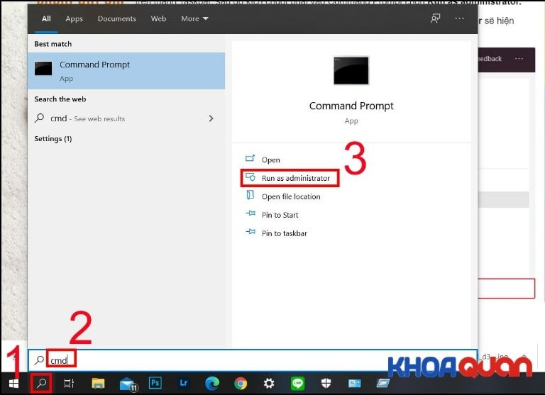Open Settings gear on the taskbar
Viewport: 545px width, 395px height.
269,384
